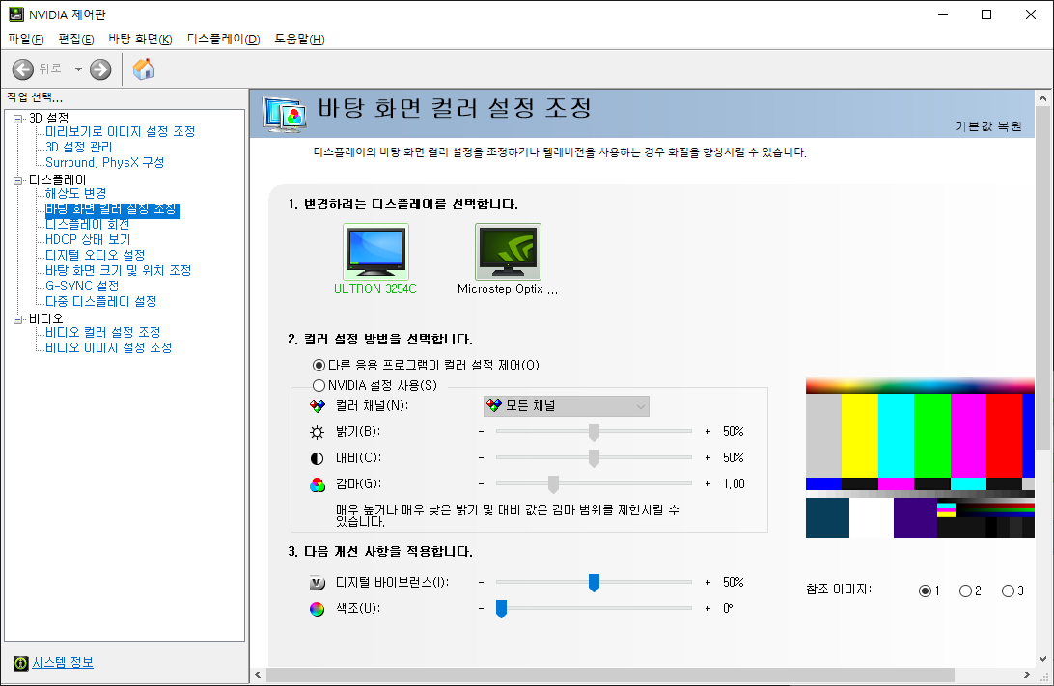Collapse the 3D 설정 tree node
This screenshot has height=686, width=1054.
click(x=18, y=119)
